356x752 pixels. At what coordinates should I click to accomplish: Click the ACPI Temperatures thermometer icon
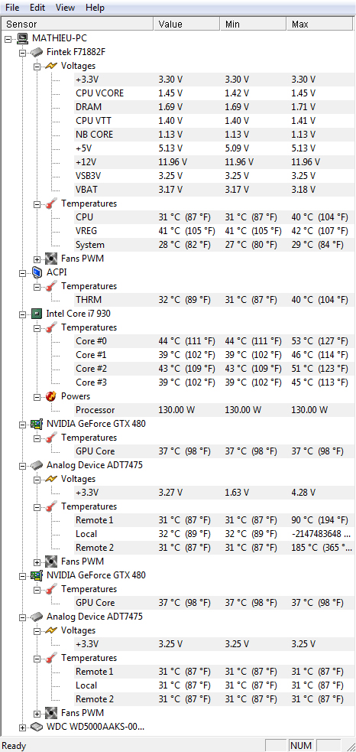click(x=50, y=286)
